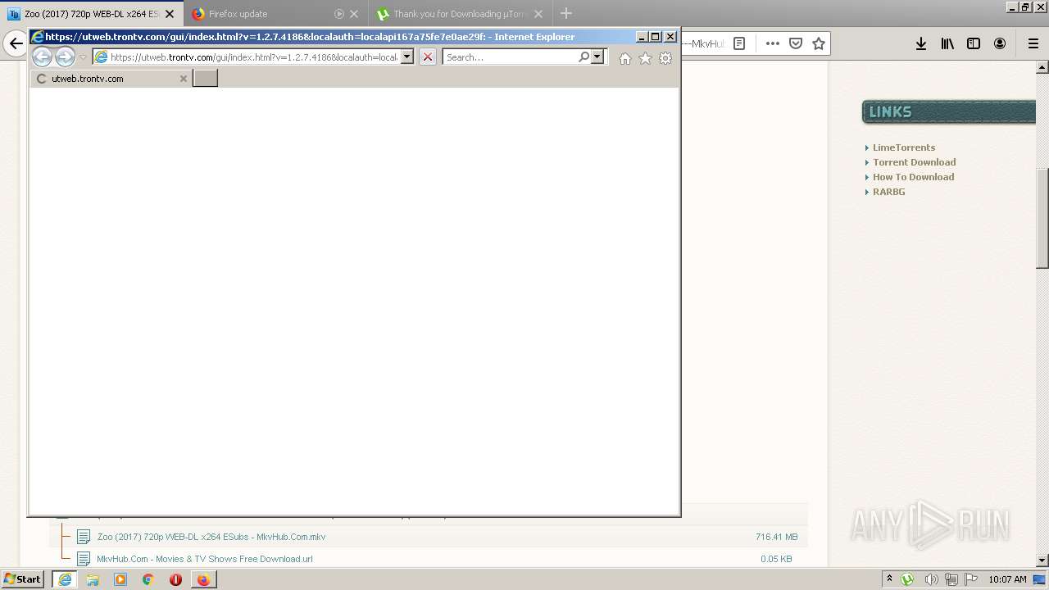Open Firefox downloads panel
1049x590 pixels.
(x=921, y=43)
